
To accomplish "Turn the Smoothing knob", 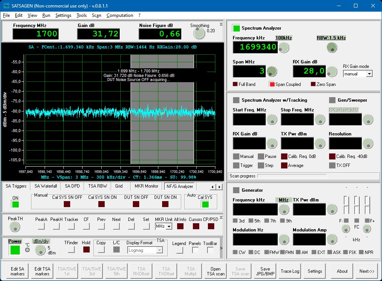I will click(199, 33).
